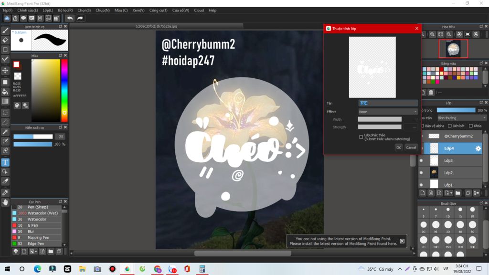489x275 pixels.
Task: Close the Thuộc tính lớp dialog
Action: tap(416, 28)
